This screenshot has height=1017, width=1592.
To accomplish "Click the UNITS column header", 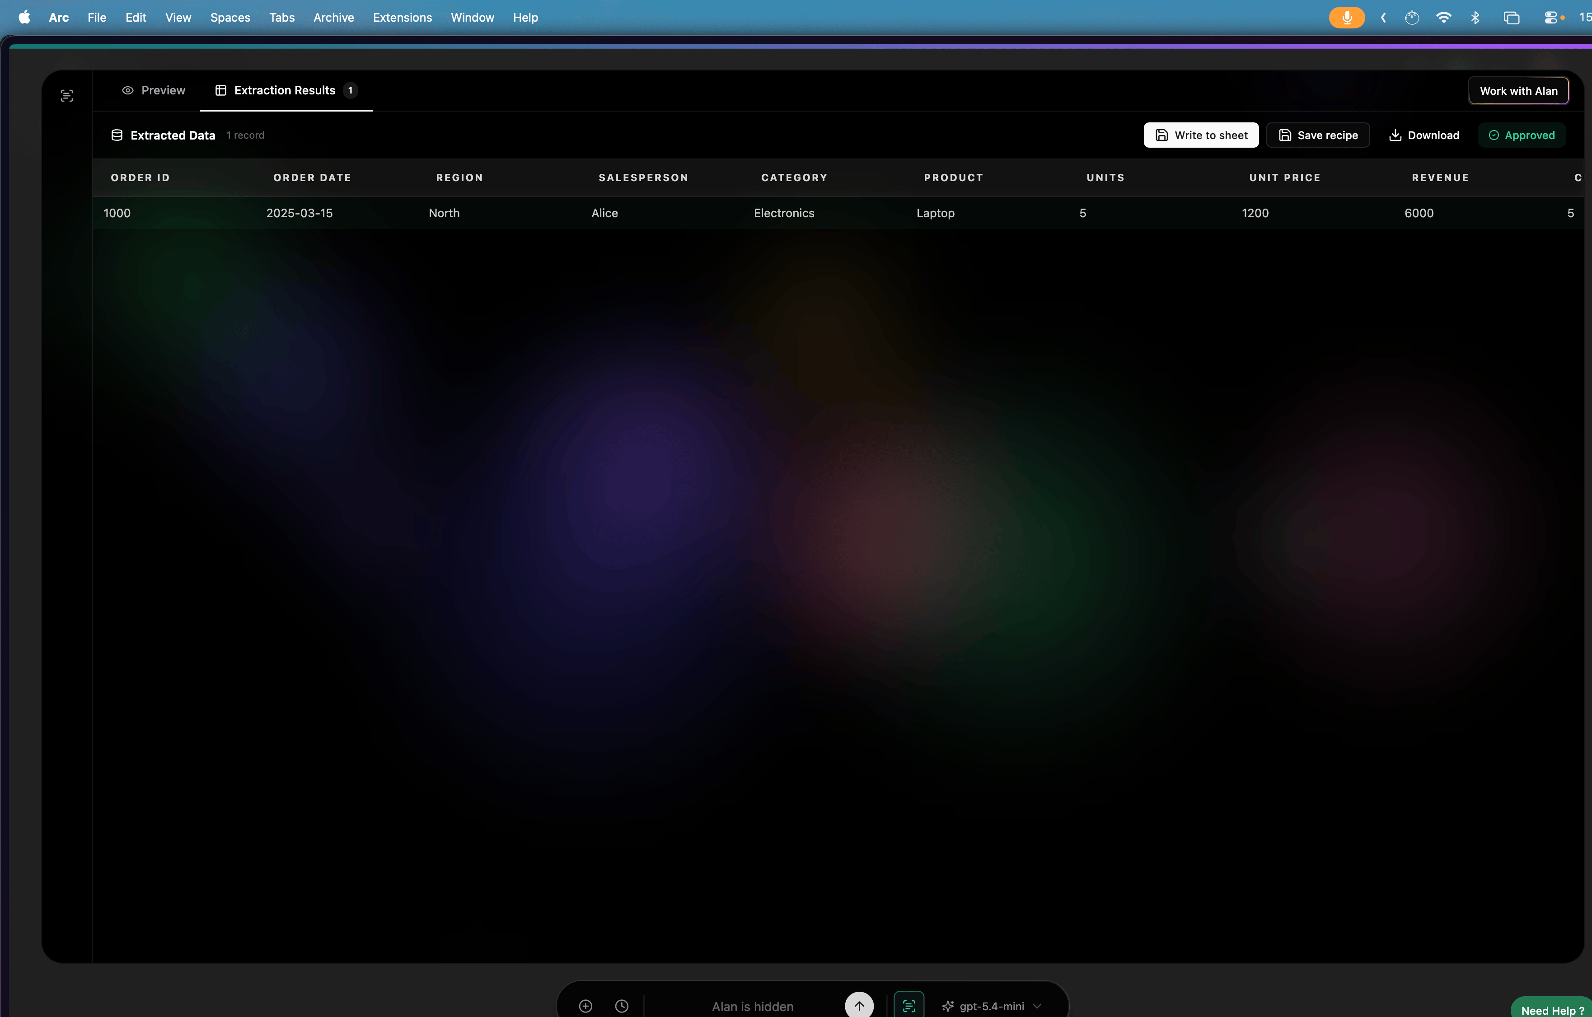I will click(1105, 178).
